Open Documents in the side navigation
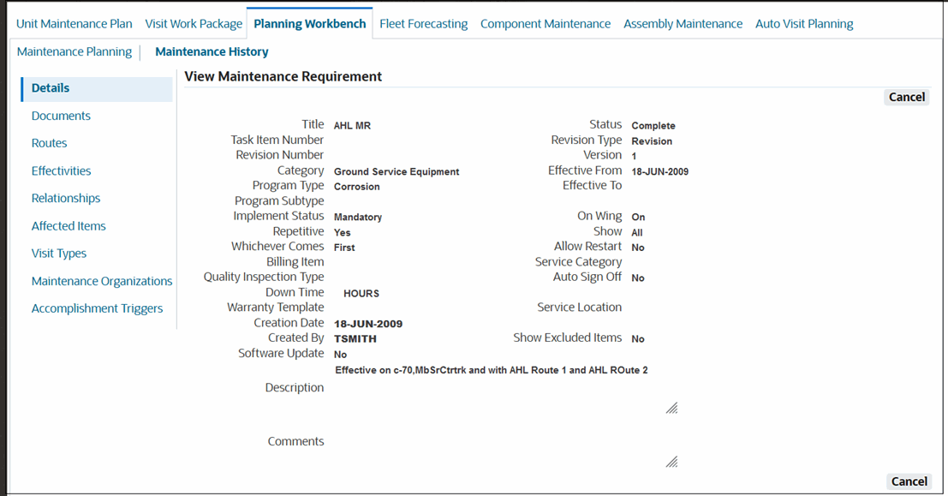This screenshot has height=496, width=948. coord(61,116)
